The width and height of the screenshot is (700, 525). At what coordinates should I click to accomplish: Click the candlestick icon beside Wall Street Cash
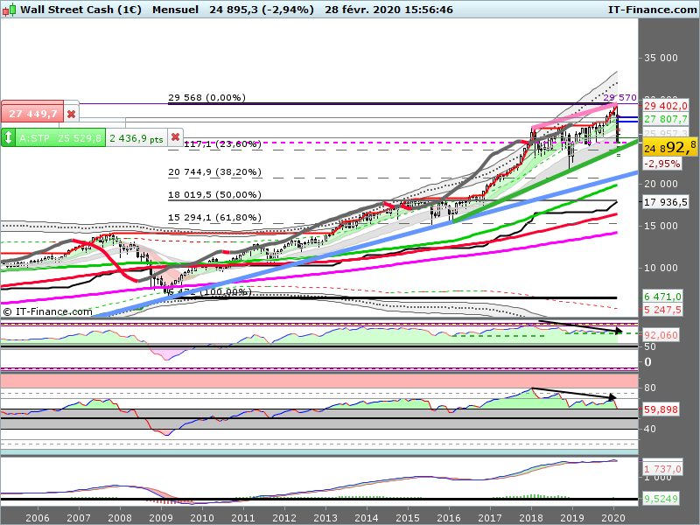coord(10,9)
